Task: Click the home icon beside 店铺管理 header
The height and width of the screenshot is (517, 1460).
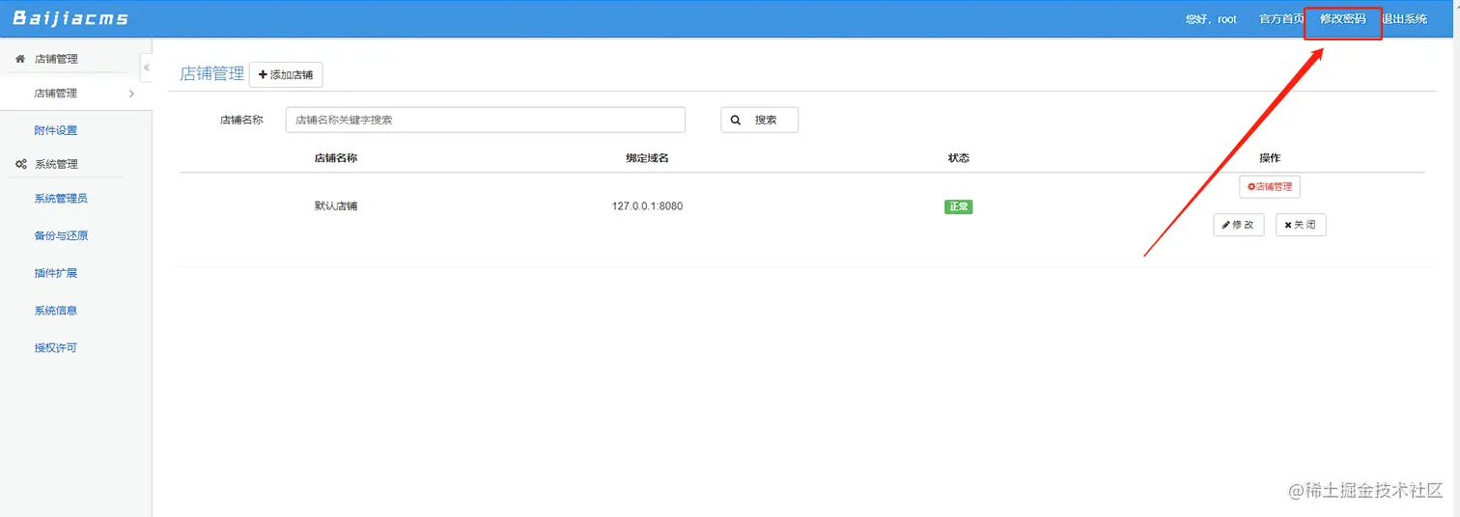Action: point(20,59)
